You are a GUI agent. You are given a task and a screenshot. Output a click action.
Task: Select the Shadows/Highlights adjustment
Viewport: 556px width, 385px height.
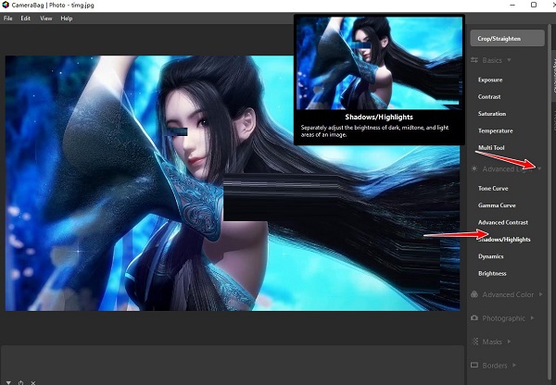pyautogui.click(x=504, y=240)
